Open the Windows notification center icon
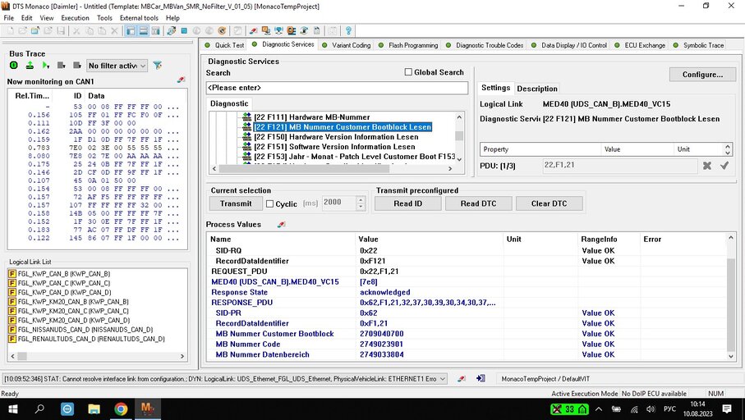Image resolution: width=745 pixels, height=420 pixels. 727,409
